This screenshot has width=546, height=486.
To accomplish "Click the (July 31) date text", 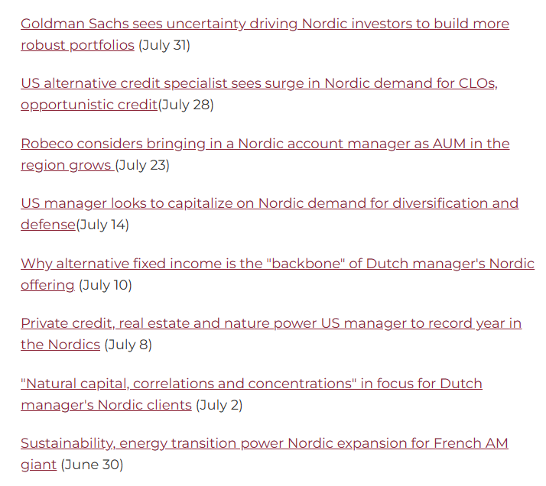I will pos(164,45).
